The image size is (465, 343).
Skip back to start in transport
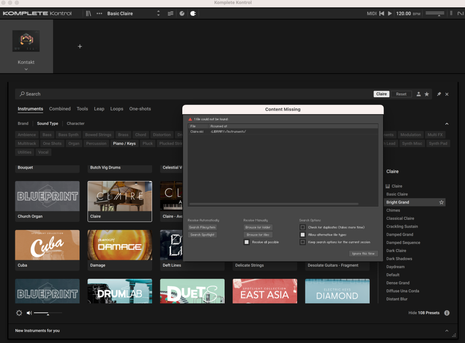382,13
